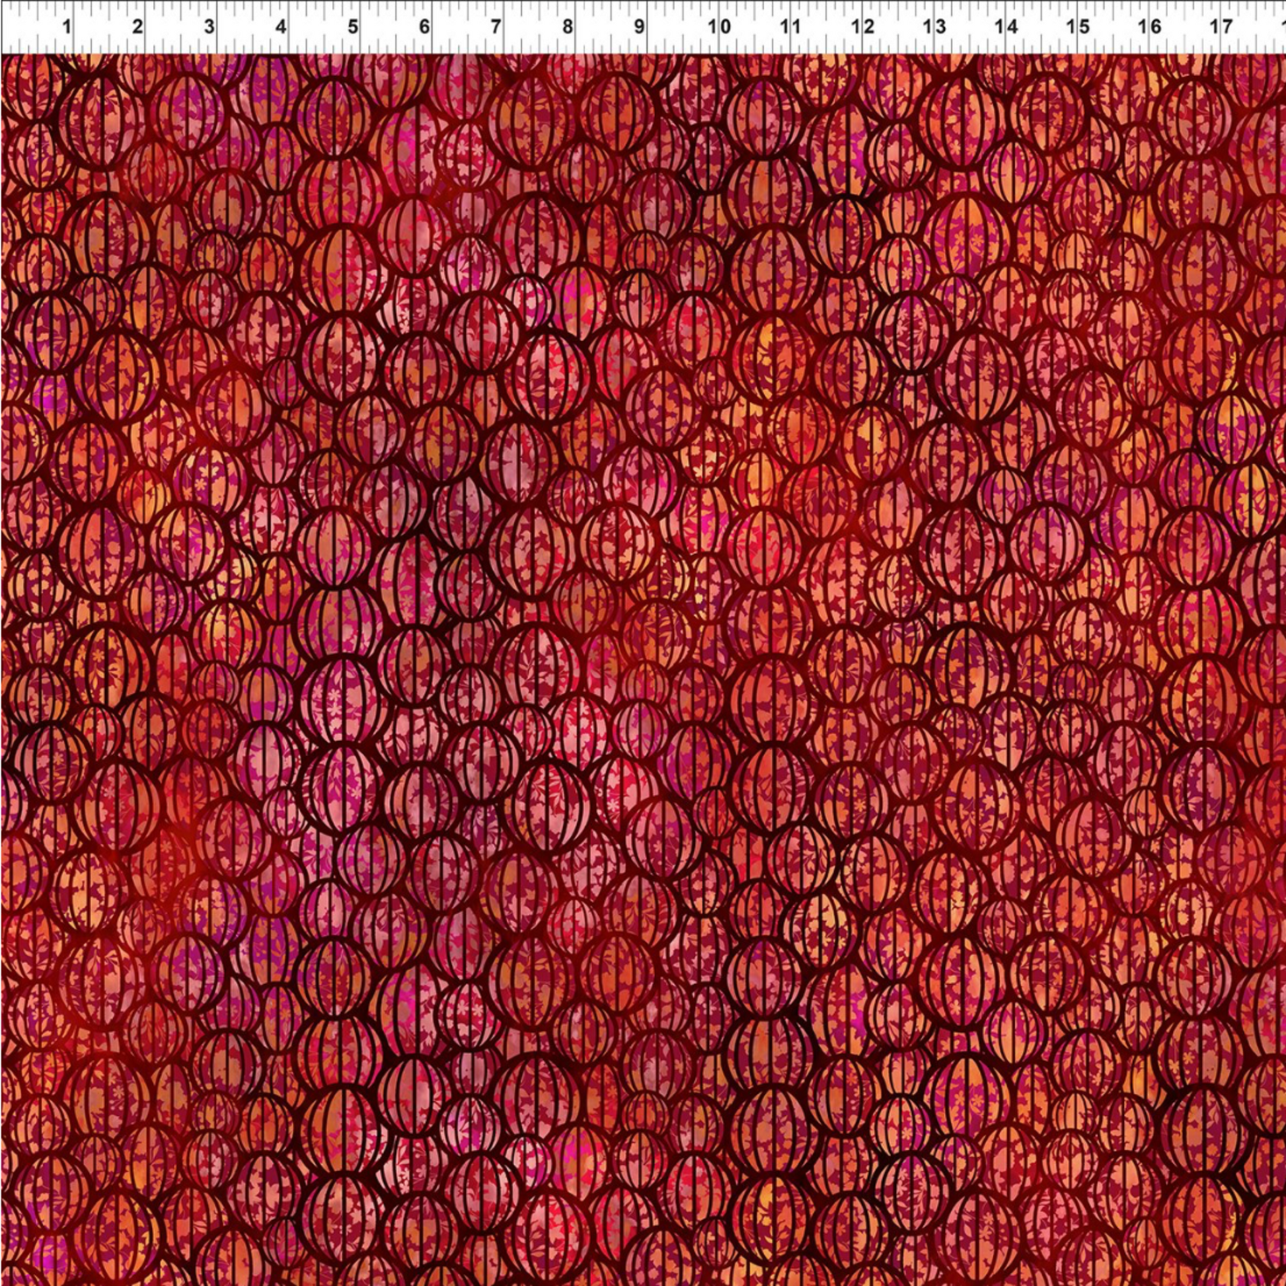This screenshot has height=1286, width=1286.
Task: Select the ruler marking "2"
Action: pyautogui.click(x=137, y=27)
